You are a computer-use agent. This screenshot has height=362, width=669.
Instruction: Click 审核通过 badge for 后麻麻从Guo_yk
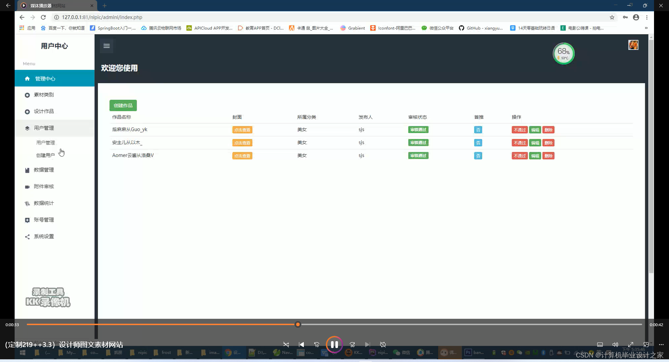(418, 129)
